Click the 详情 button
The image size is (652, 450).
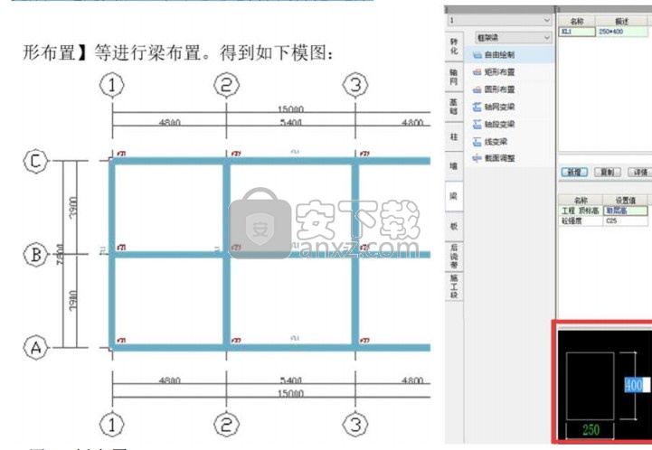click(640, 172)
